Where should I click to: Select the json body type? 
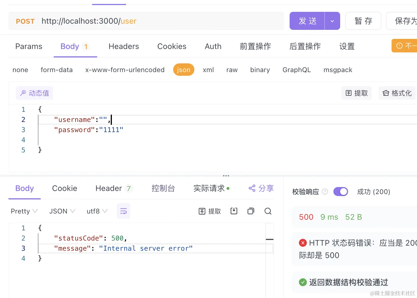coord(184,70)
